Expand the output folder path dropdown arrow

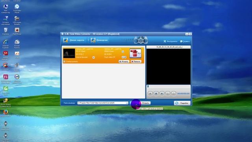127,103
